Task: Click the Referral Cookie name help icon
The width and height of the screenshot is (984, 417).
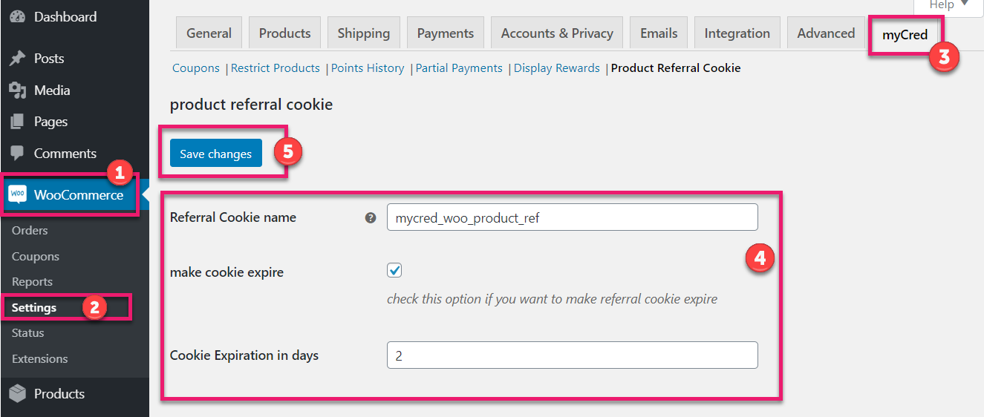Action: tap(371, 218)
